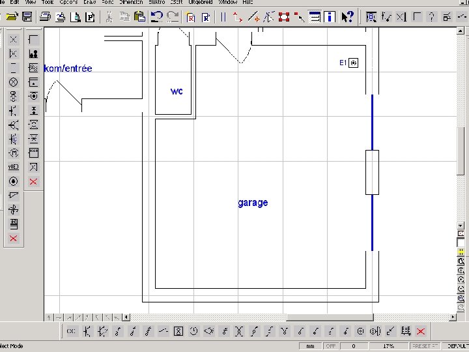This screenshot has height=352, width=469.
Task: Click the 'garage' room label
Action: [253, 203]
